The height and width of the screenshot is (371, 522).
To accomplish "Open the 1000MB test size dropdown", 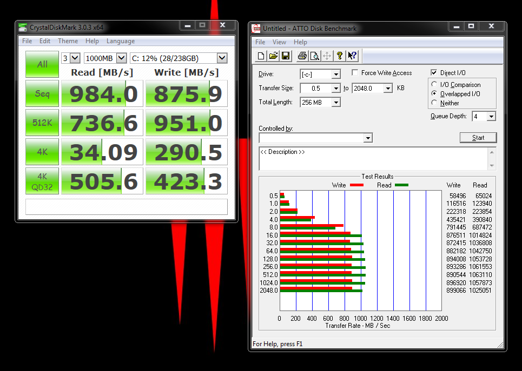I will 122,58.
